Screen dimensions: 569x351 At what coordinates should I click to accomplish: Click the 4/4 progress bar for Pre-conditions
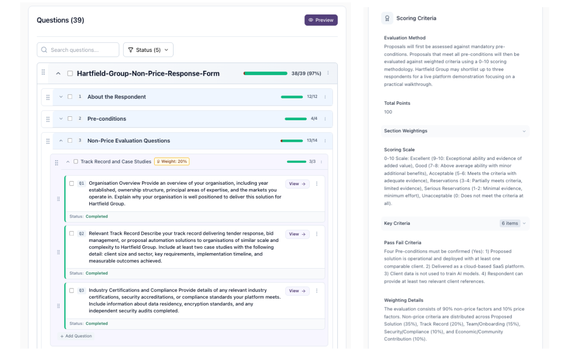296,119
